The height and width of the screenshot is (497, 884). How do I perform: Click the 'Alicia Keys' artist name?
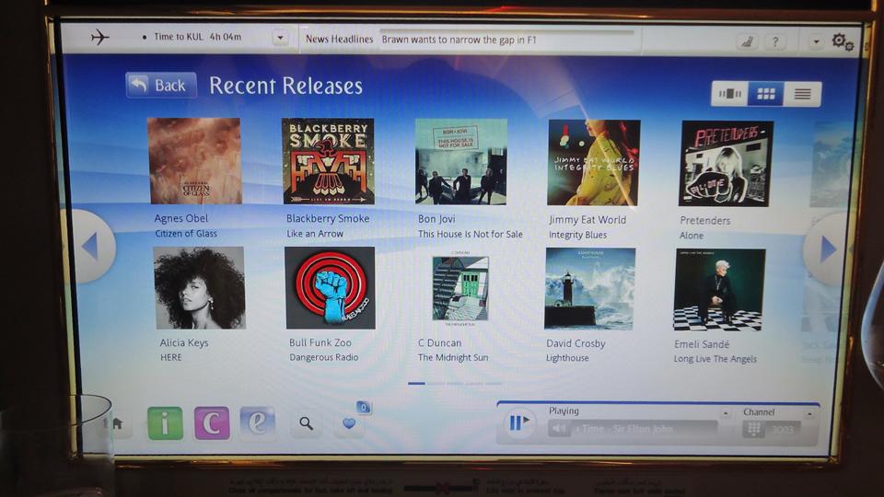tap(184, 342)
